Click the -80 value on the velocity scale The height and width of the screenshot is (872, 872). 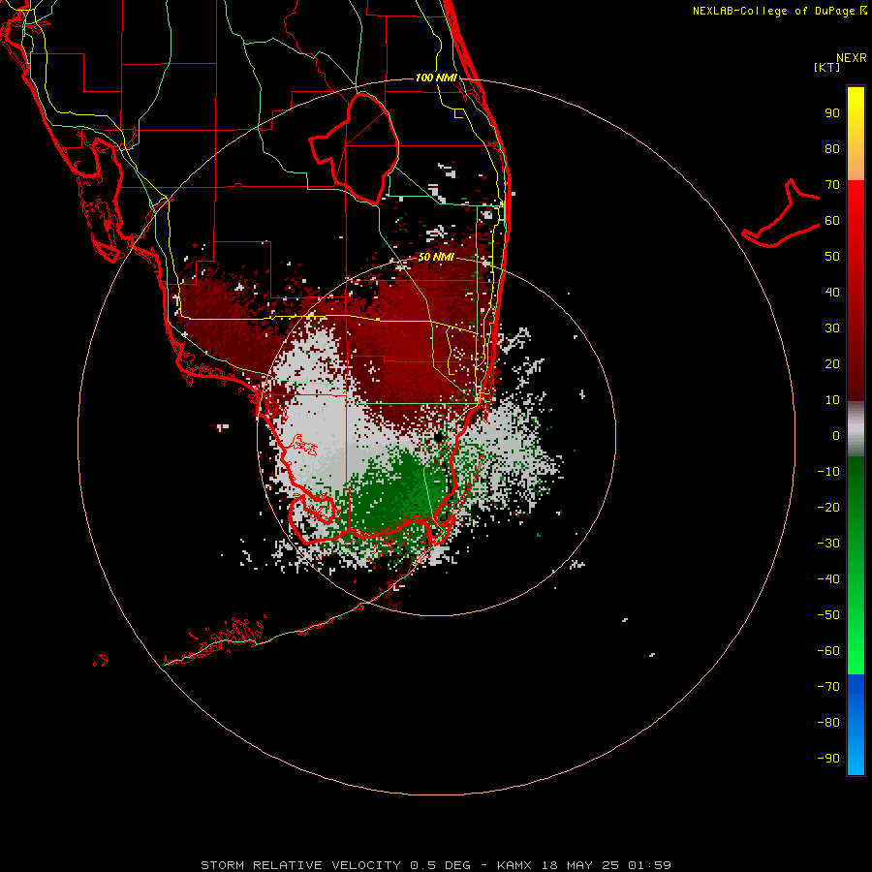tap(828, 723)
